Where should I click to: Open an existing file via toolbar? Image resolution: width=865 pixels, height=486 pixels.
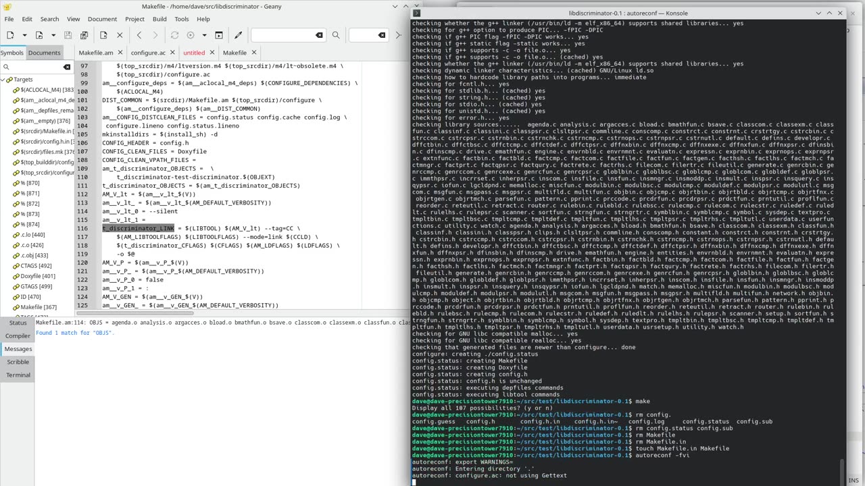[39, 35]
